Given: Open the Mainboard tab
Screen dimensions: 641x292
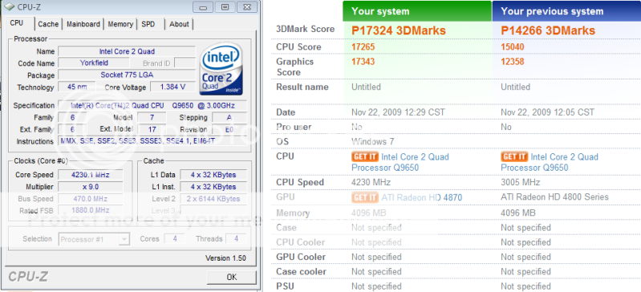Looking at the screenshot, I should pos(83,24).
